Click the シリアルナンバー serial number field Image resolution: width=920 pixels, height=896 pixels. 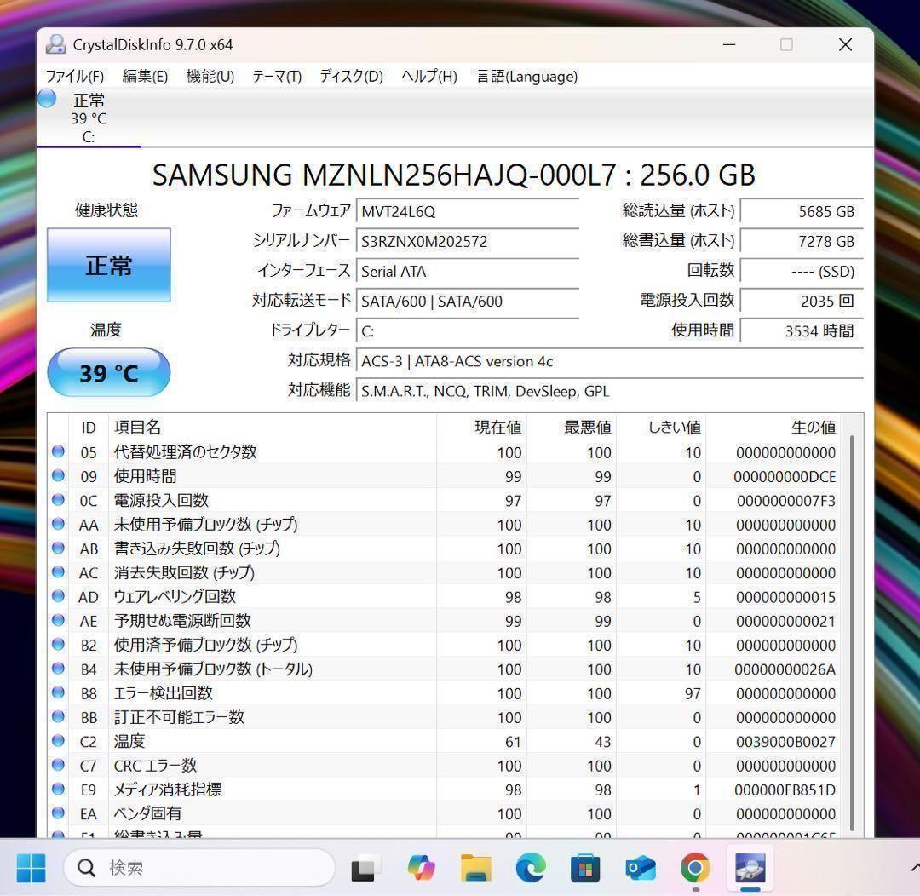click(x=467, y=241)
